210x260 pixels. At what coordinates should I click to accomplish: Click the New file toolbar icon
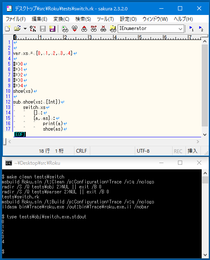(x=7, y=29)
